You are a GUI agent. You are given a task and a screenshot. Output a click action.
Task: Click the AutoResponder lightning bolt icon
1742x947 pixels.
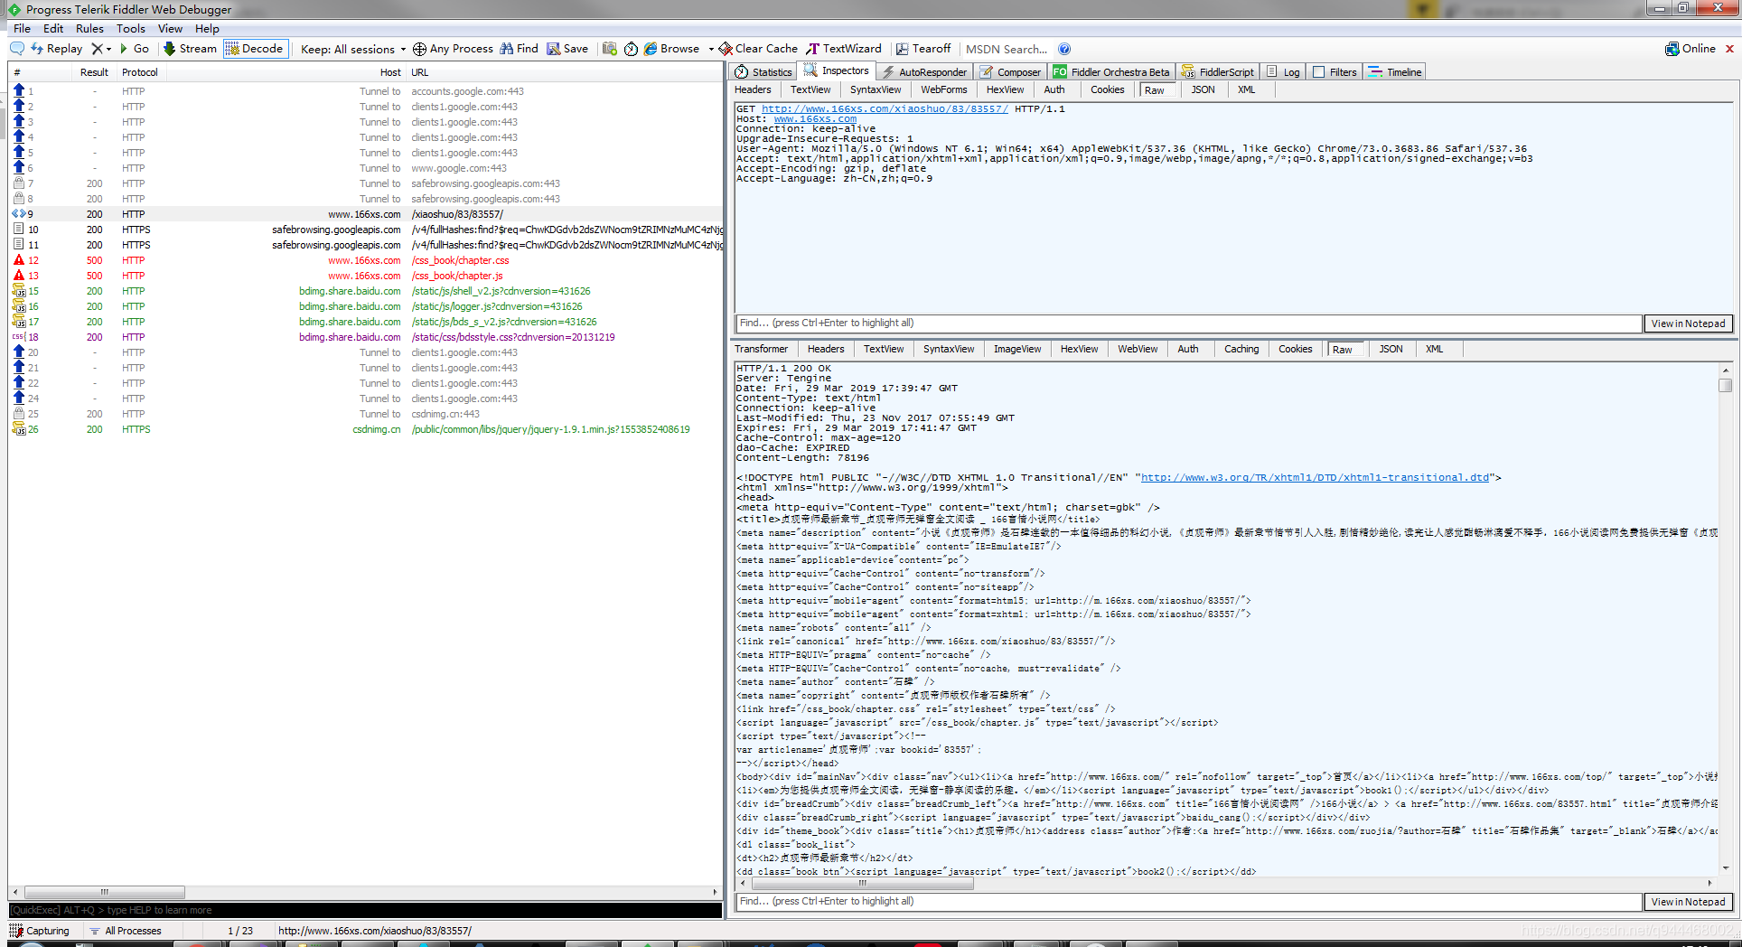point(888,72)
